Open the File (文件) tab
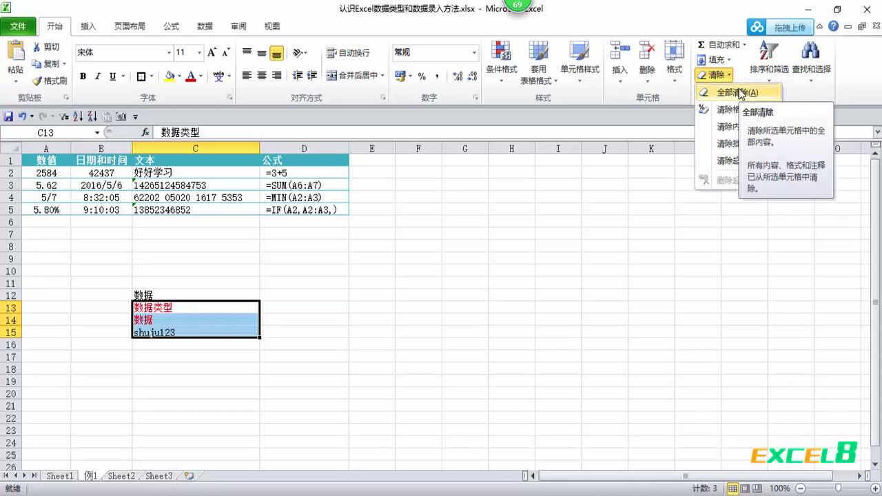882x496 pixels. point(19,26)
